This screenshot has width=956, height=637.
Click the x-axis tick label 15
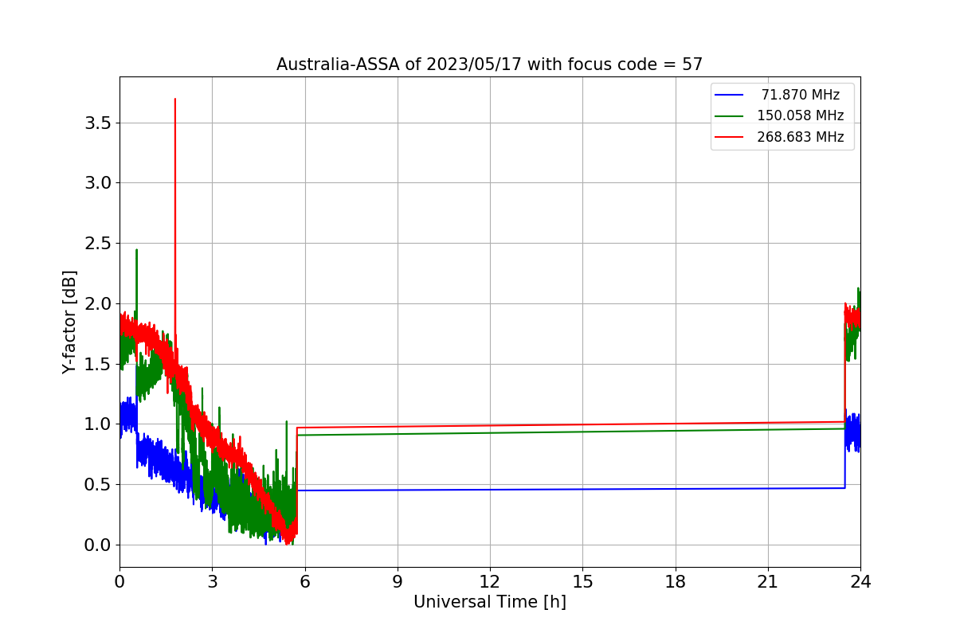pos(582,582)
